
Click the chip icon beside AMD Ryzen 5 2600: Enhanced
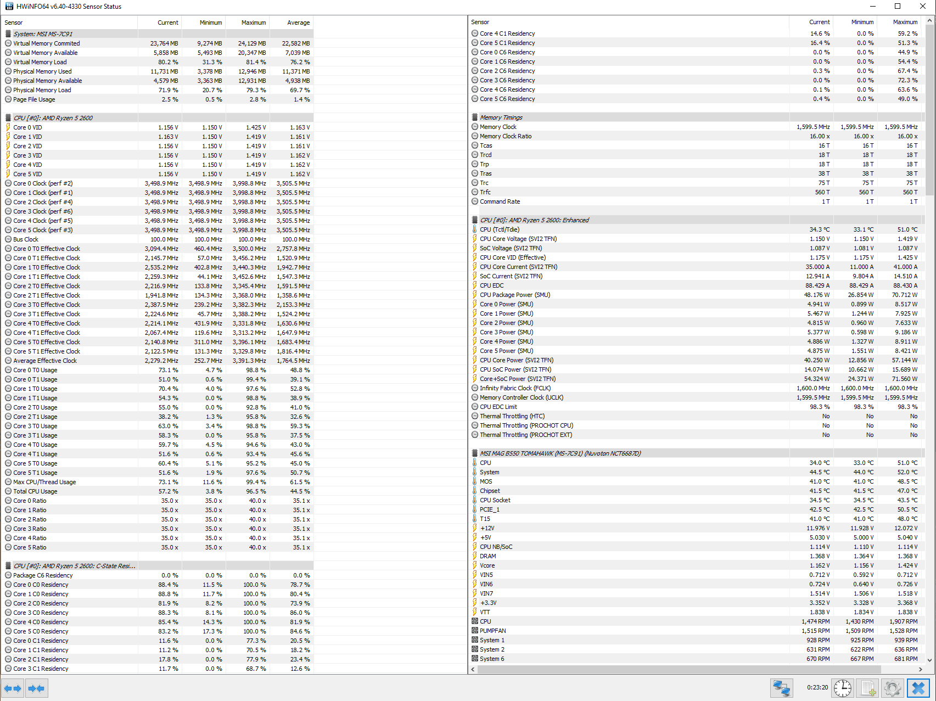click(475, 220)
